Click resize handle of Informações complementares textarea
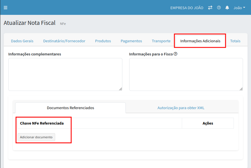Image resolution: width=251 pixels, height=168 pixels. pyautogui.click(x=120, y=89)
